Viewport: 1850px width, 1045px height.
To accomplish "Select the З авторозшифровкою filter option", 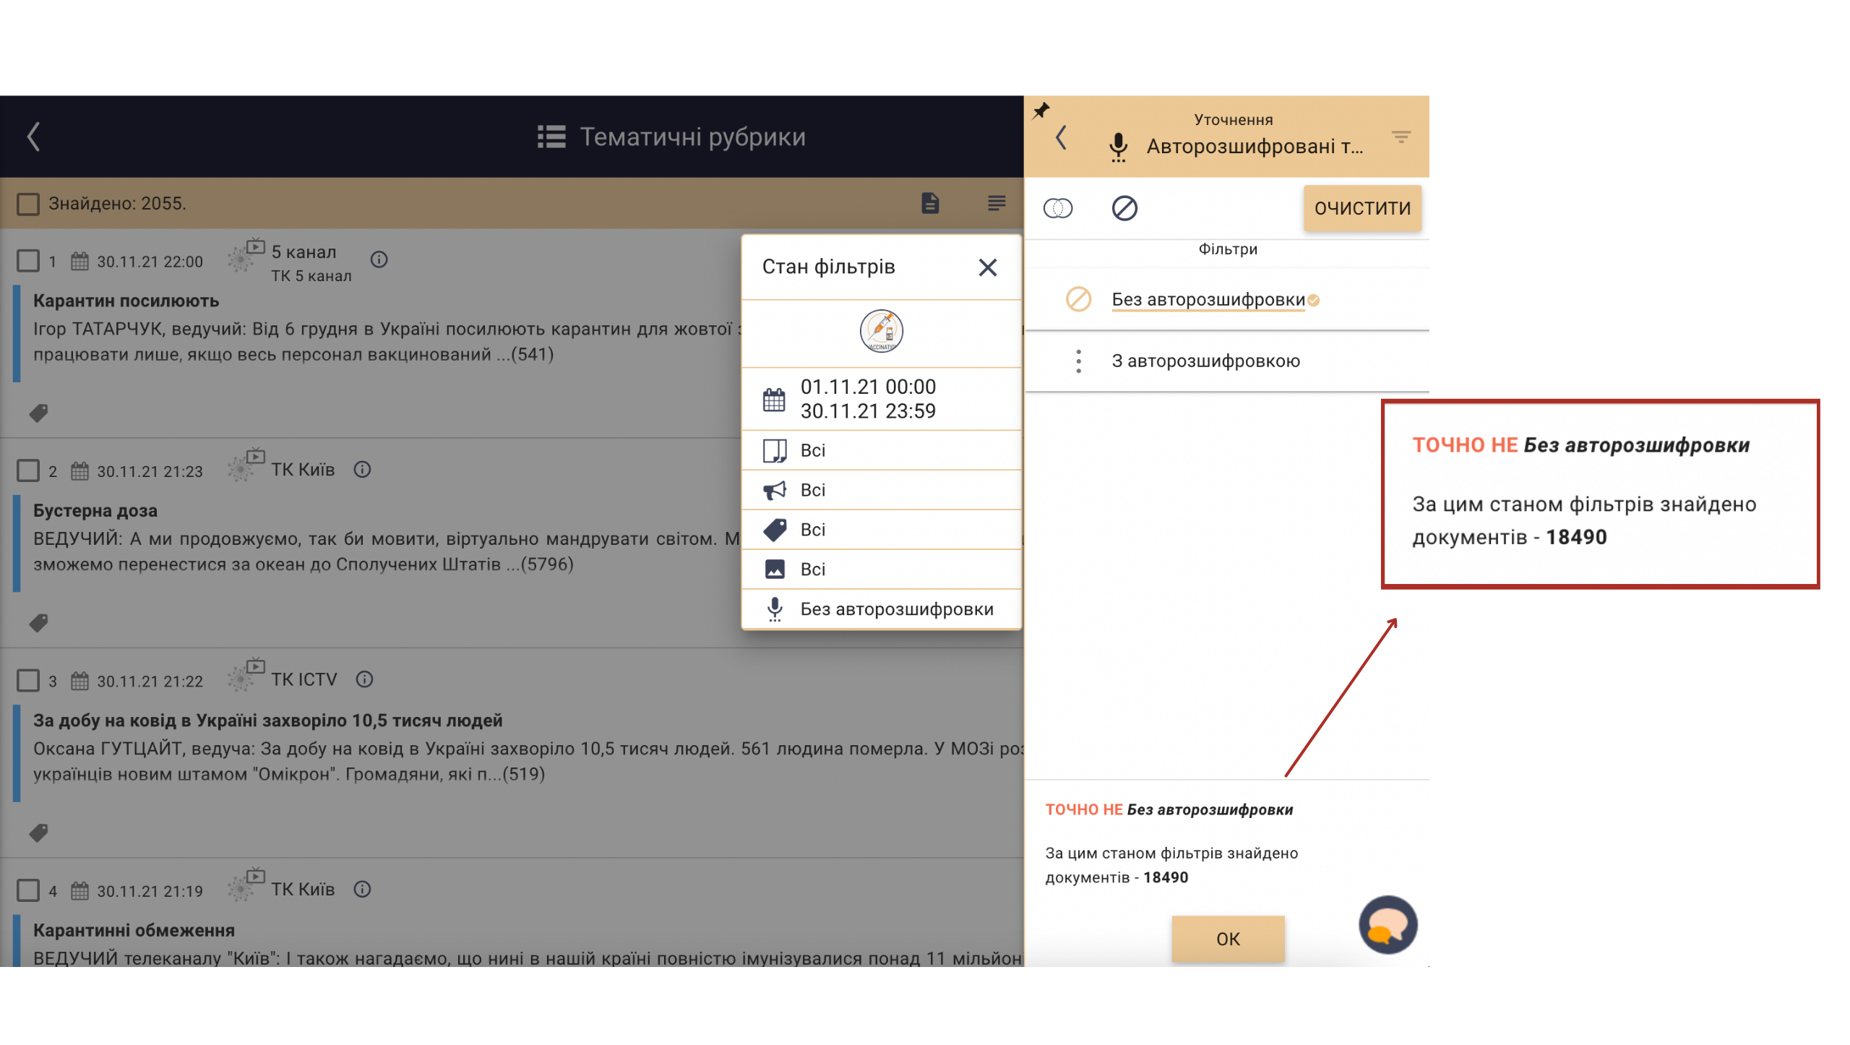I will pos(1205,361).
